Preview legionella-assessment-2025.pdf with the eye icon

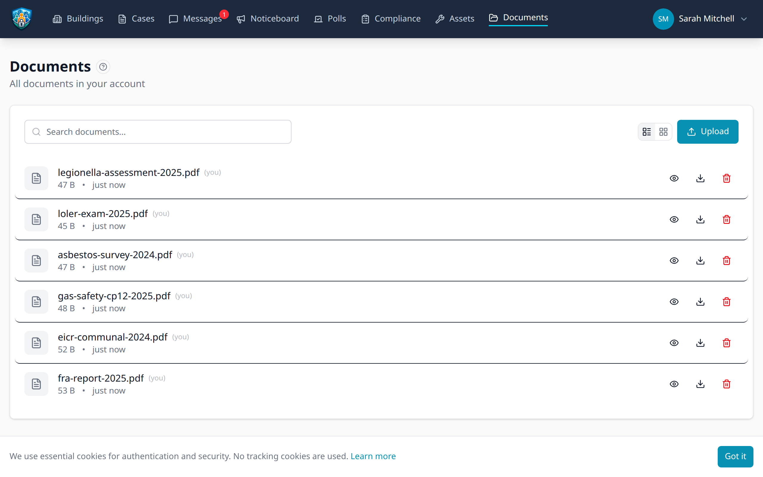[674, 178]
